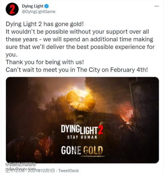Image resolution: width=164 pixels, height=175 pixels.
Task: Click the @我跟精灵聊聊你 watermark
Action: (x=21, y=165)
